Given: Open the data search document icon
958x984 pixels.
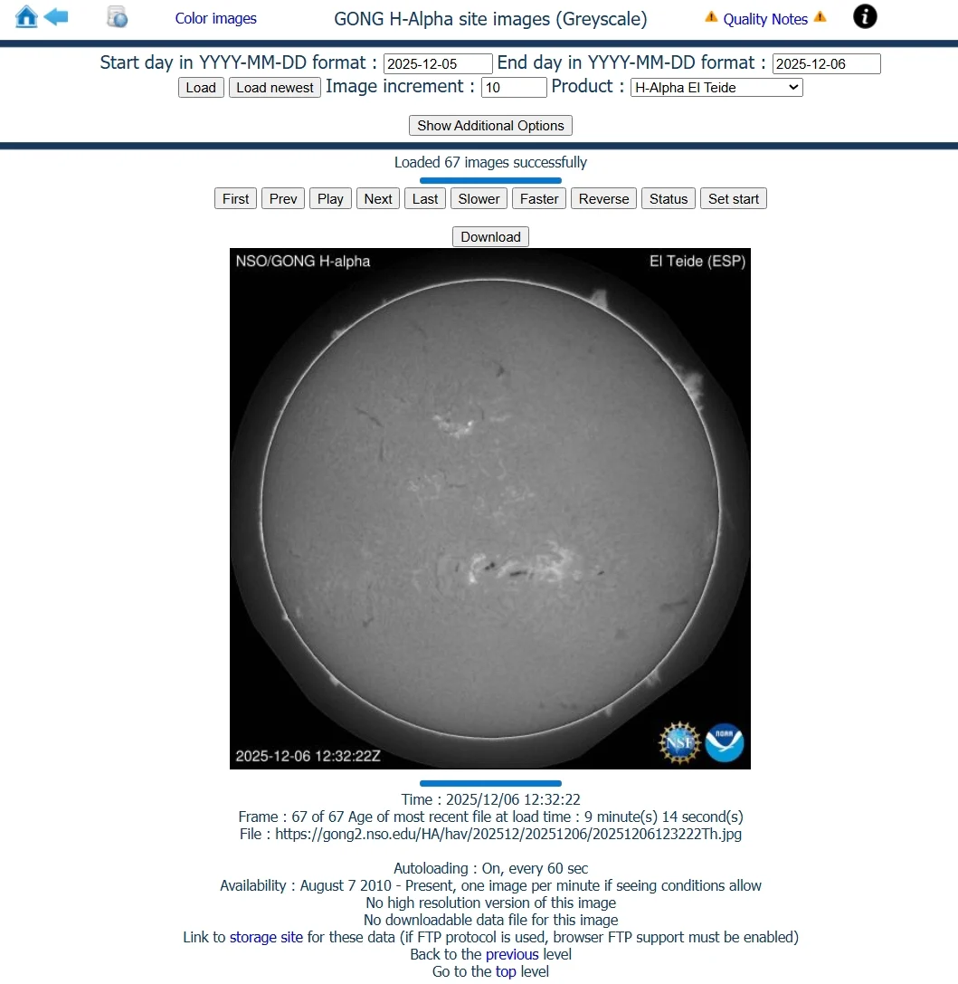Looking at the screenshot, I should (117, 17).
